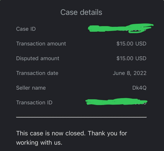Select the Transaction amount label

coord(41,44)
